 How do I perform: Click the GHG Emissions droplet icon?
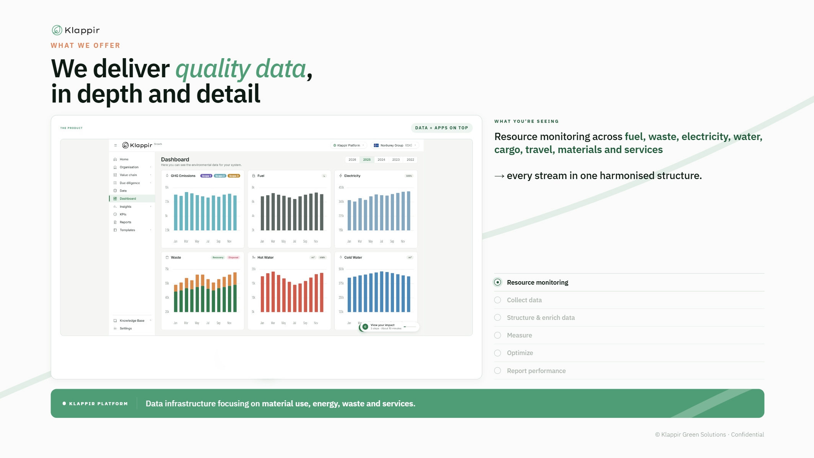[167, 176]
